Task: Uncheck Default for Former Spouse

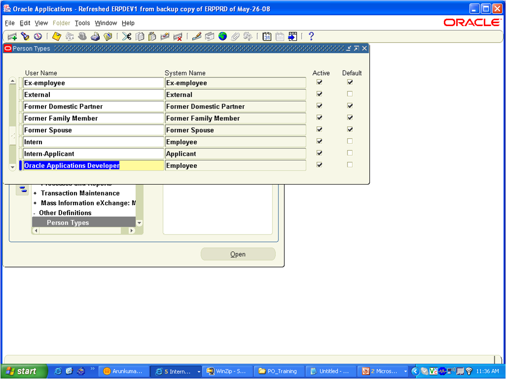Action: [x=350, y=129]
